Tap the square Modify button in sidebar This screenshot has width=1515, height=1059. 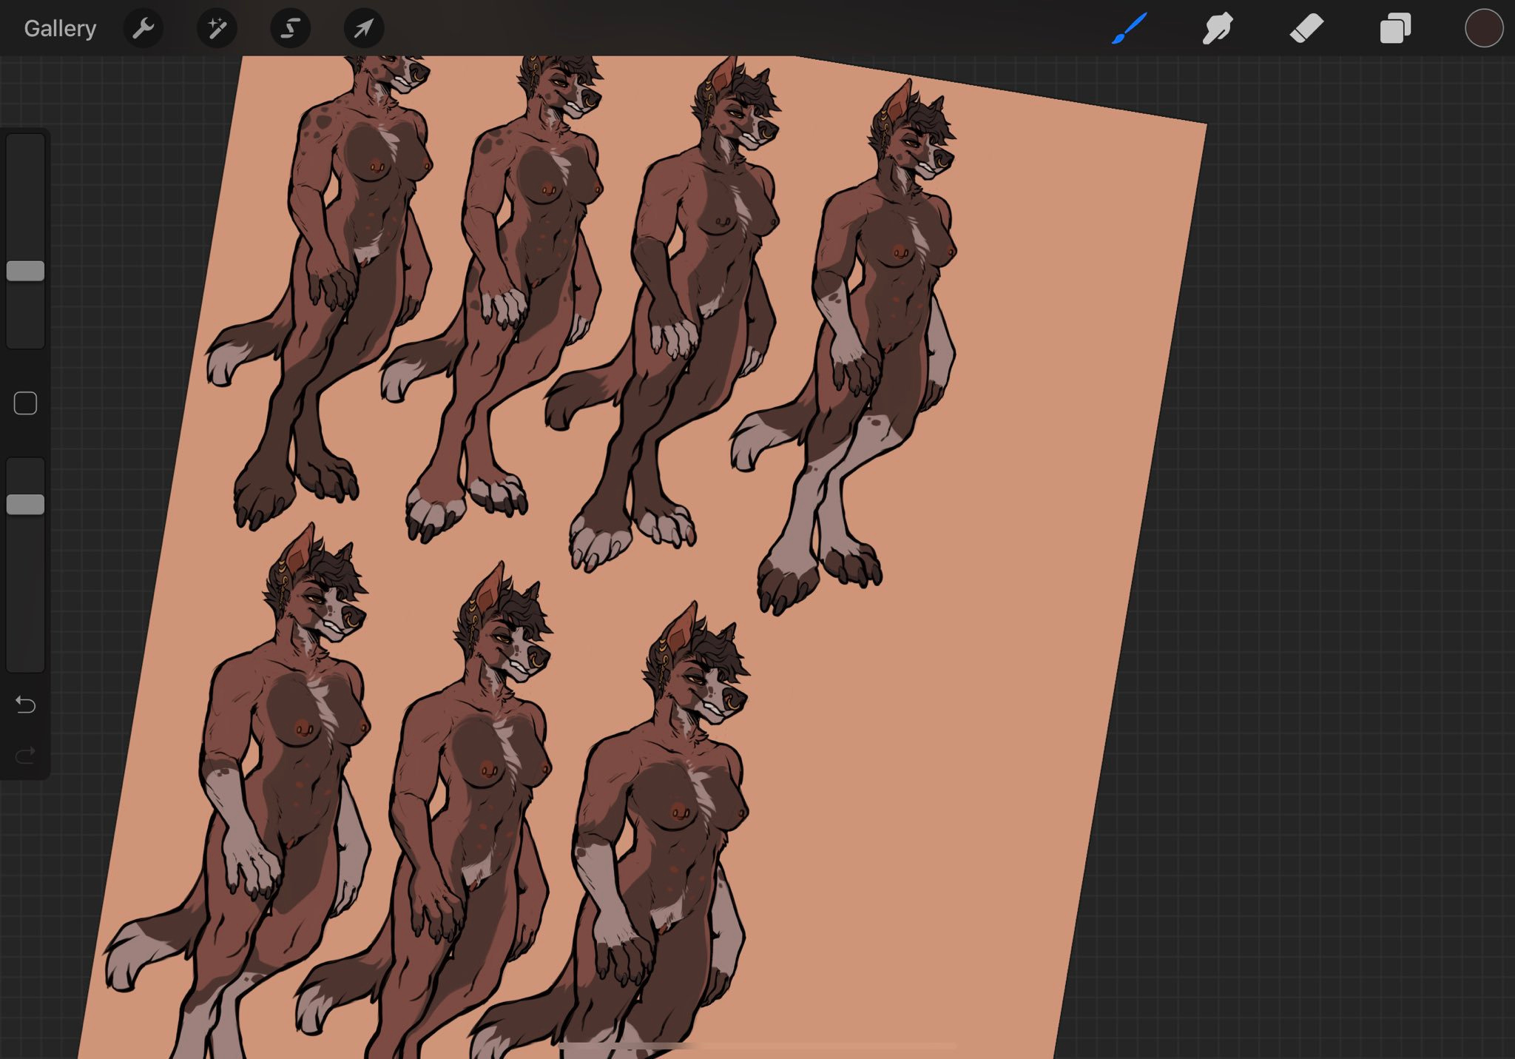pos(26,403)
